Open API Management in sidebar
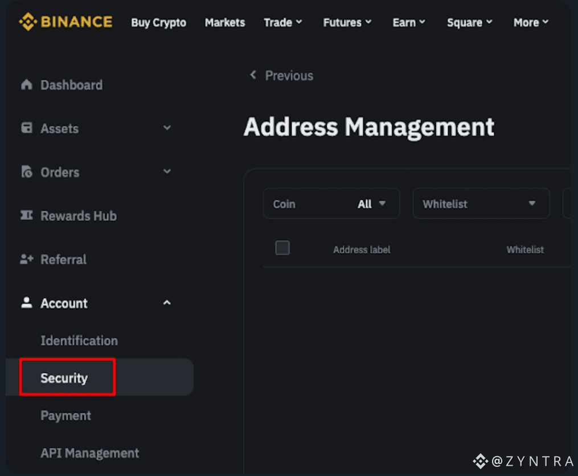 pos(89,453)
